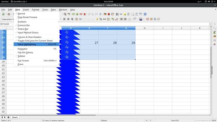Open the borders dropdown arrow
Screen dimensions: 217x122
tap(132, 19)
